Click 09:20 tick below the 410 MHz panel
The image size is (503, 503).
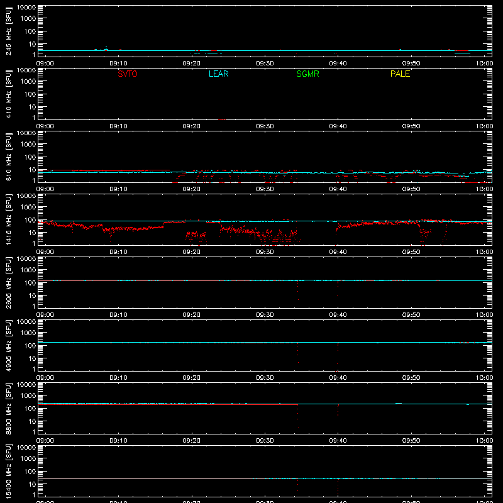point(192,126)
